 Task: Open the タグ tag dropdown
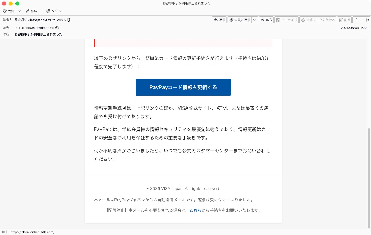(x=54, y=11)
